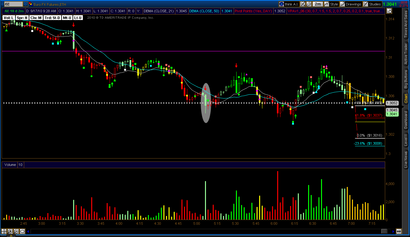Image resolution: width=410 pixels, height=237 pixels.
Task: Click the scrollbar thumb grip
Action: click(x=384, y=231)
